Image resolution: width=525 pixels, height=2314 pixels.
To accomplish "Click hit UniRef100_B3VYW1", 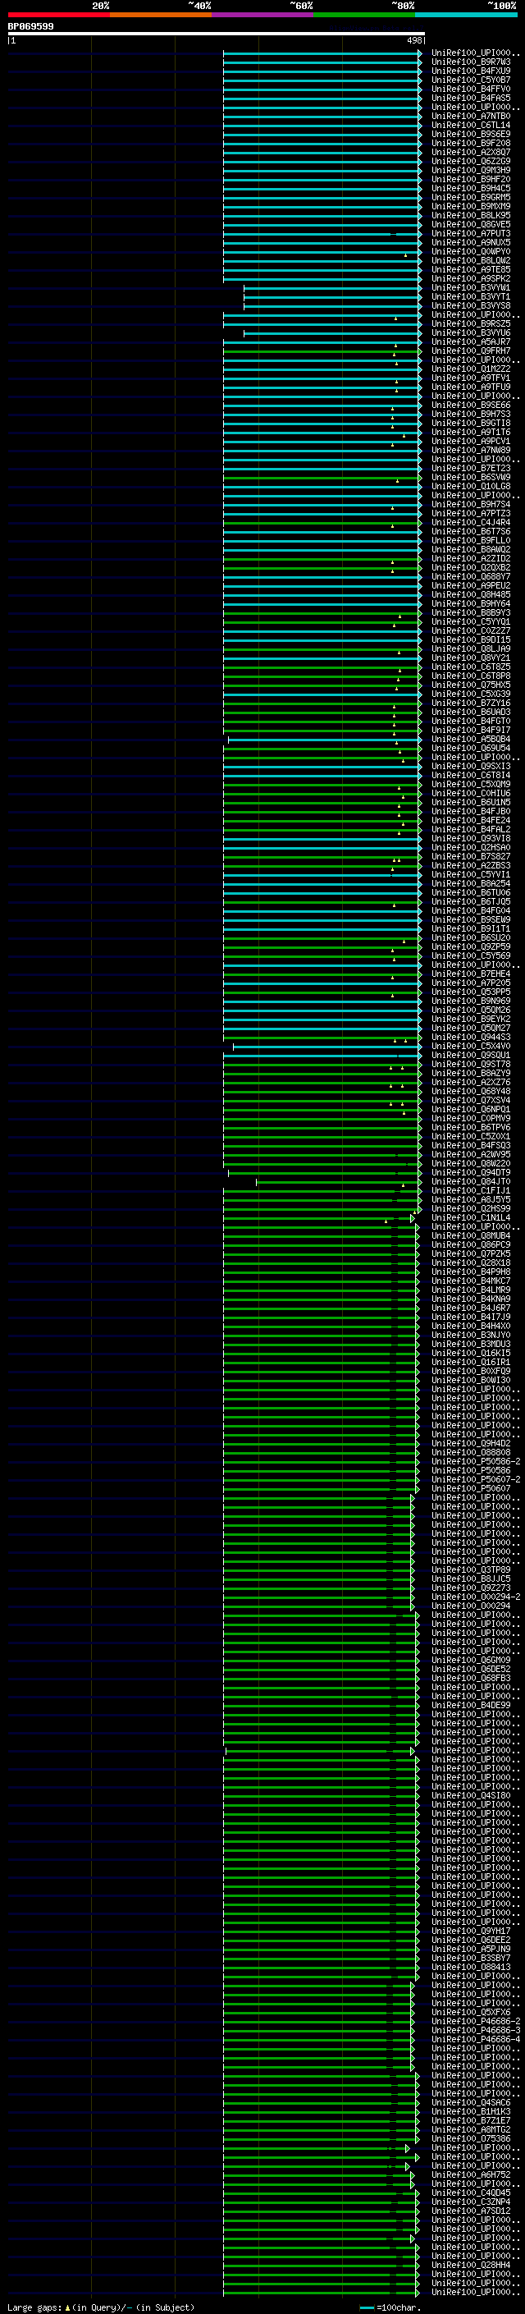I will 471,287.
